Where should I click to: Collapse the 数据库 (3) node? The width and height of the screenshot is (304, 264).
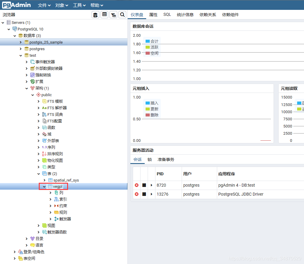tap(15, 36)
